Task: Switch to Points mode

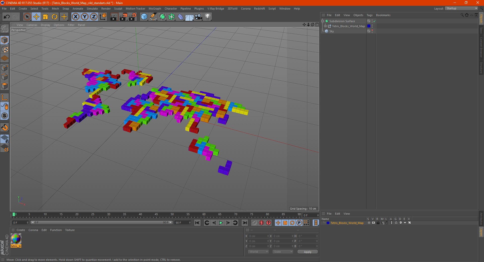Action: tap(5, 68)
